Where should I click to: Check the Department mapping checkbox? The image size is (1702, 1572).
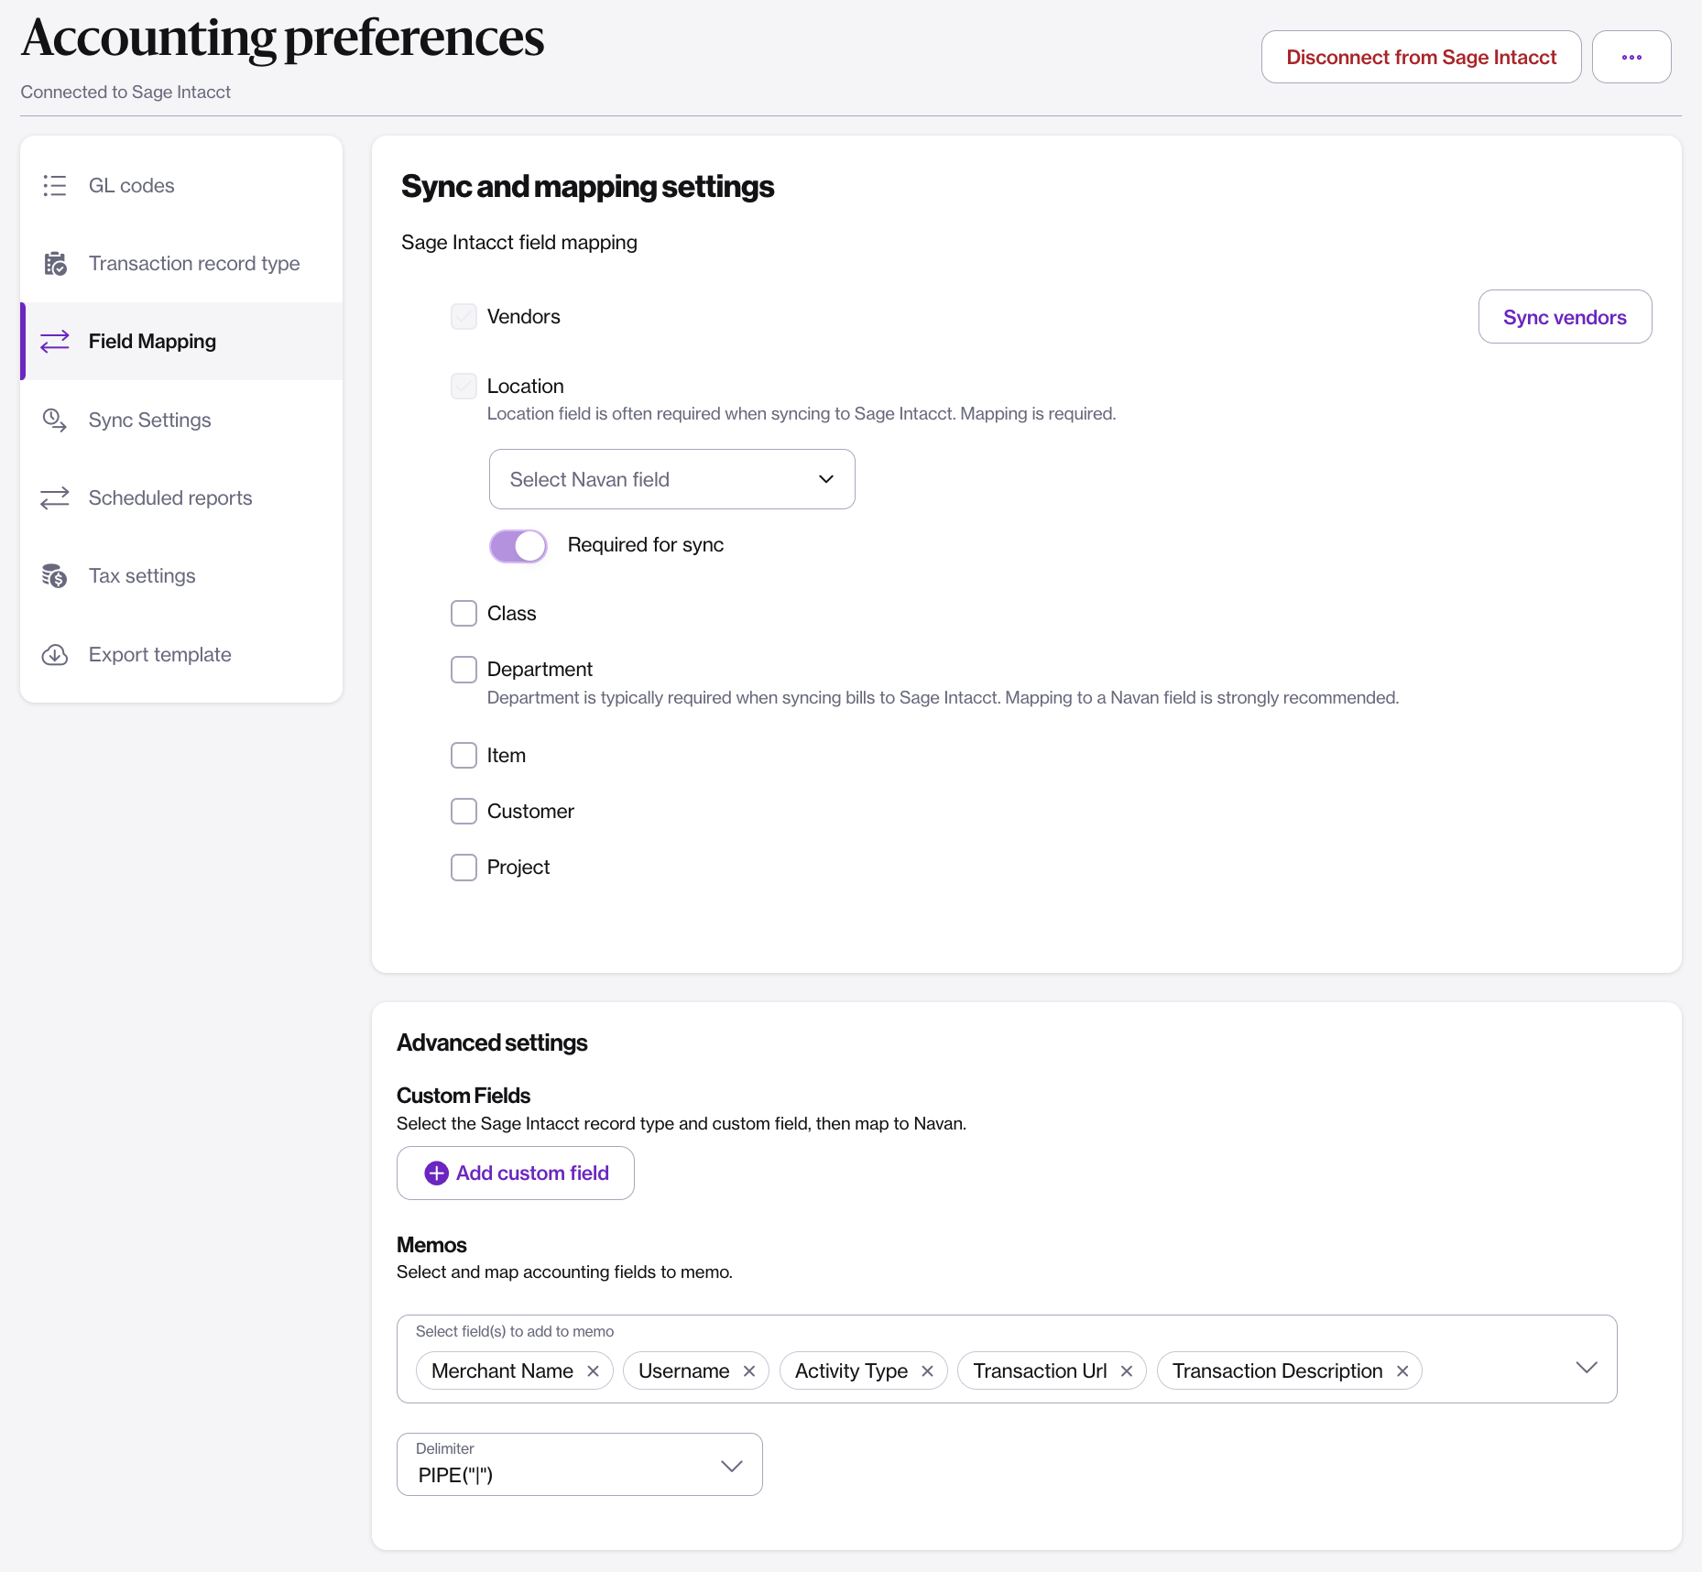[x=464, y=670]
